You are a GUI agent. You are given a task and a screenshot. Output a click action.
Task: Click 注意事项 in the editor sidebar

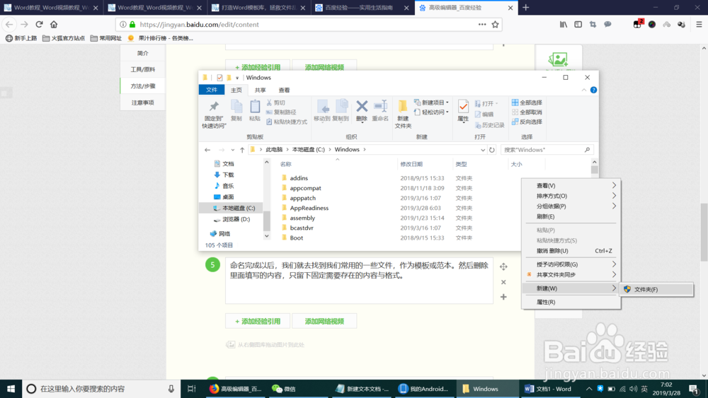coord(143,103)
